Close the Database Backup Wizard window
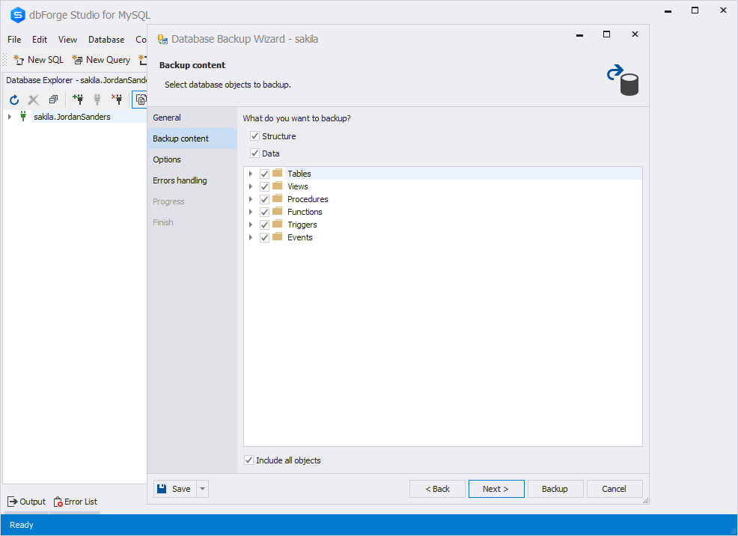Screen dimensions: 738x536 tap(635, 34)
